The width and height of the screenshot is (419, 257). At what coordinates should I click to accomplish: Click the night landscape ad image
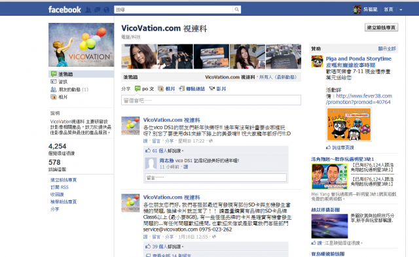[329, 226]
